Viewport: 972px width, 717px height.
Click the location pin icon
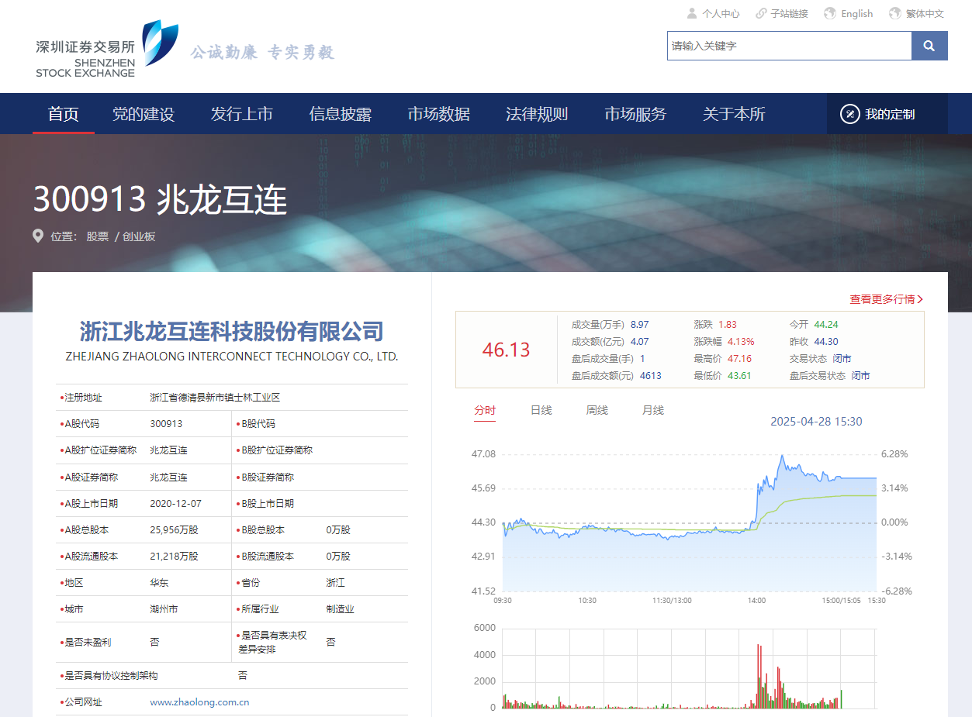(38, 236)
